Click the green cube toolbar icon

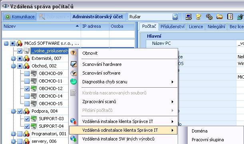tap(240, 17)
